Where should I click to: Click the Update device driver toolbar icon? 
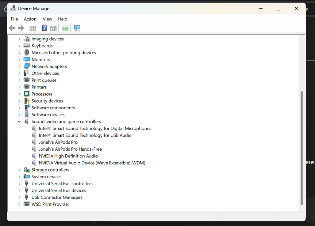65,28
